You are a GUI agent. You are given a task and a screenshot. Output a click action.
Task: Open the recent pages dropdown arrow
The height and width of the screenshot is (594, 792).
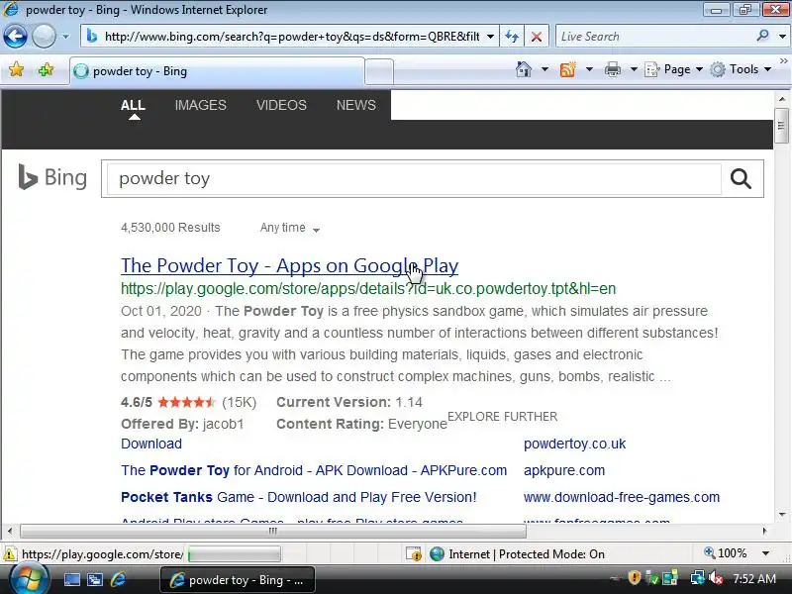(x=65, y=37)
